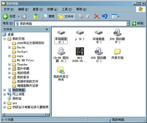This screenshot has height=123, width=147.
Task: Open the address bar dropdown arrow
Action: [x=128, y=23]
